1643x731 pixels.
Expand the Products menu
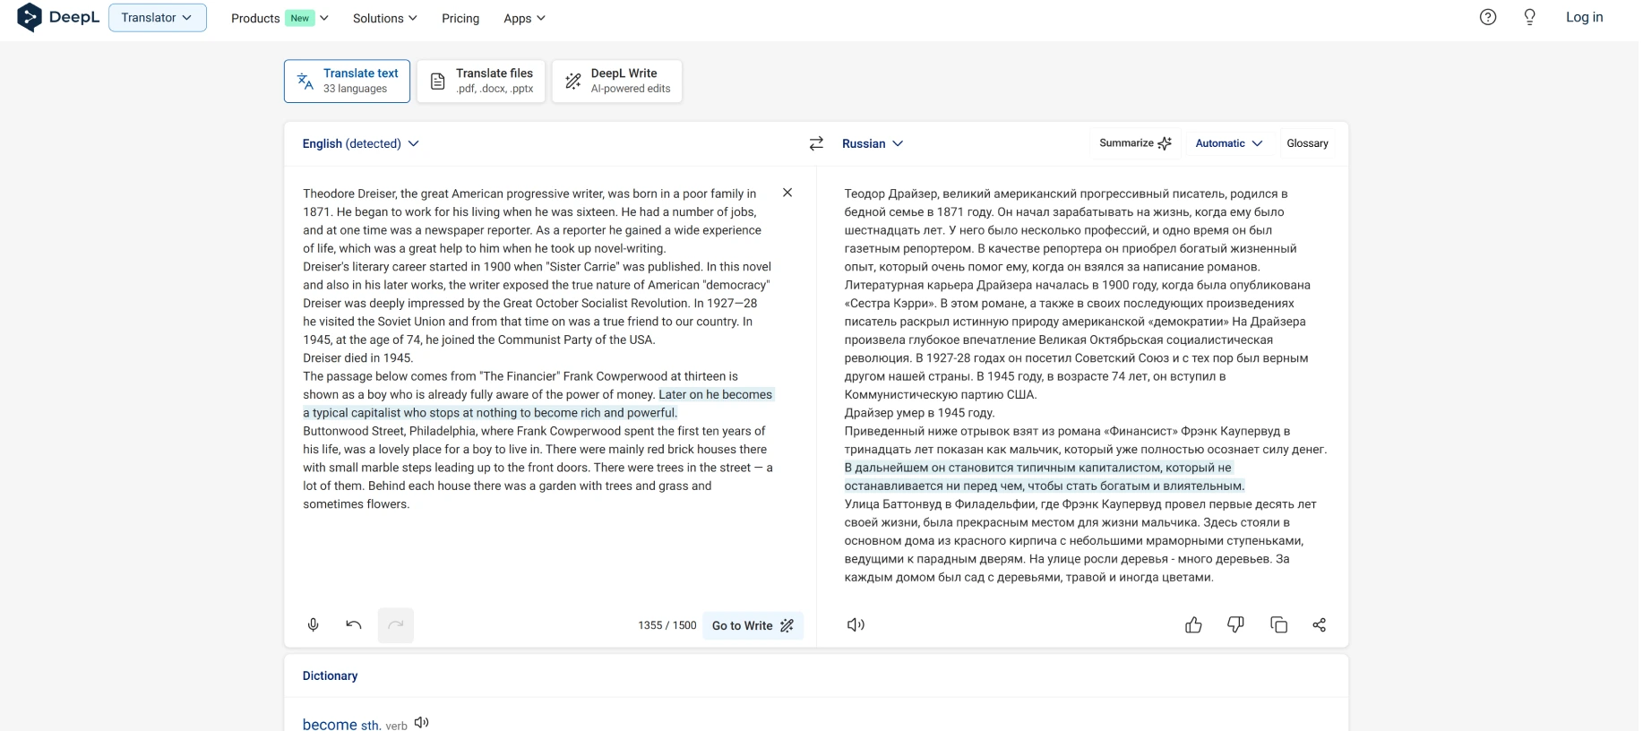(280, 18)
